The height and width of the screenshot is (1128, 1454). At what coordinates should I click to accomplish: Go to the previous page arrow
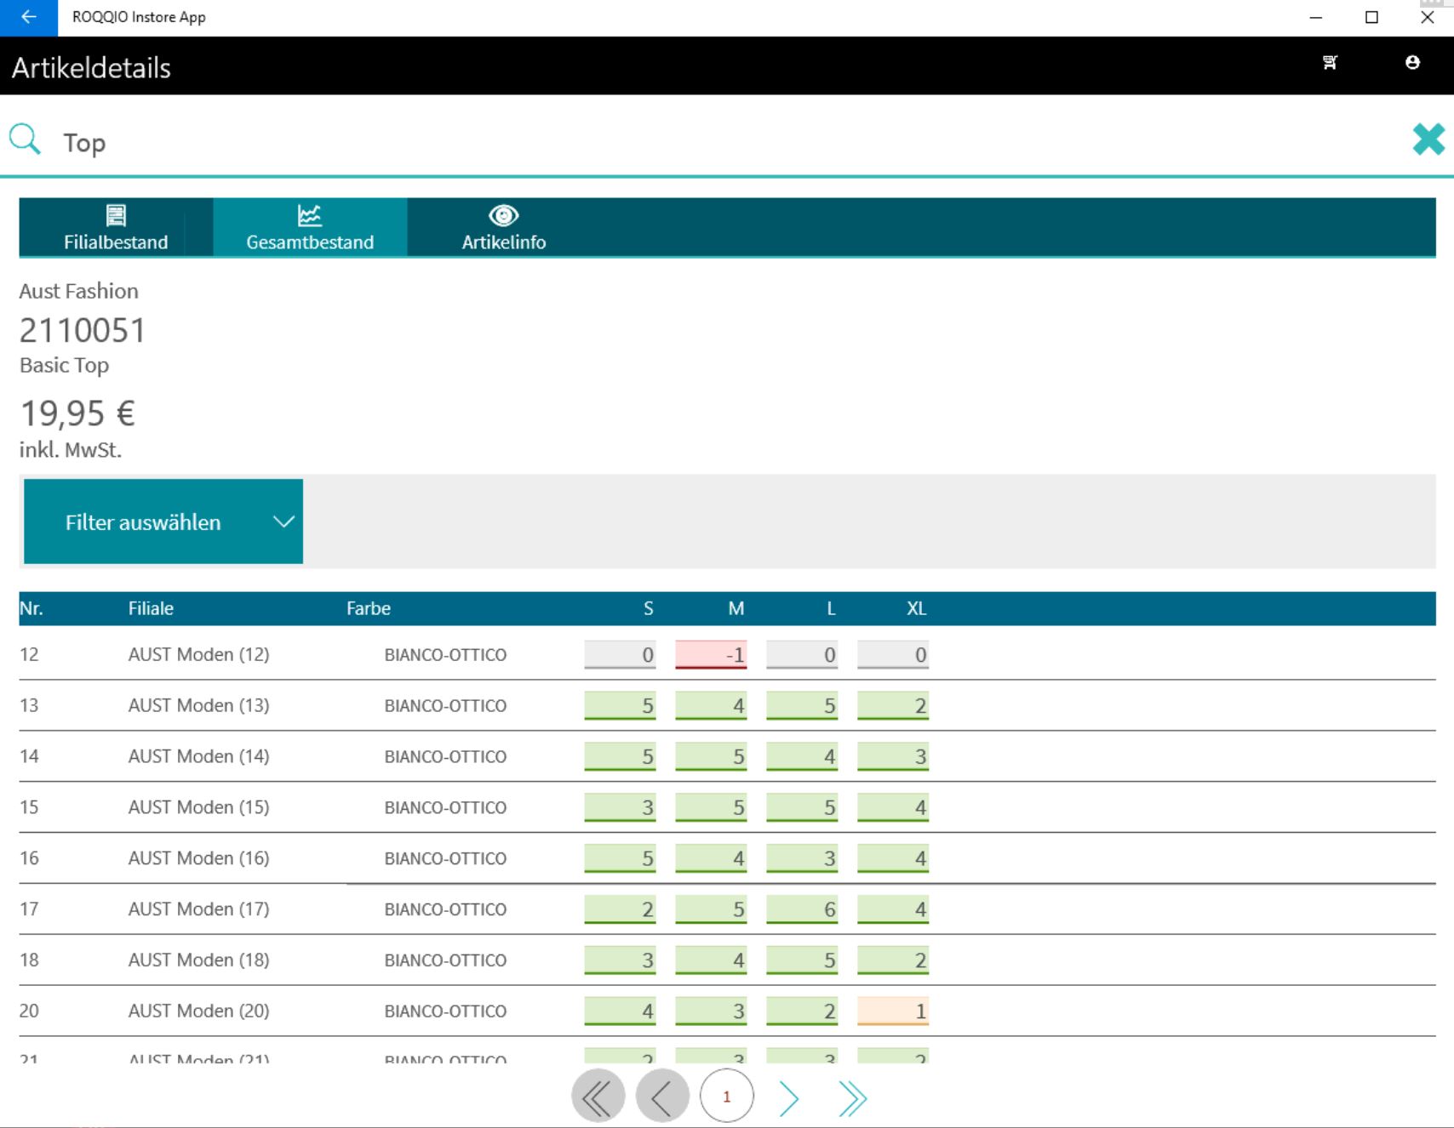pos(662,1098)
